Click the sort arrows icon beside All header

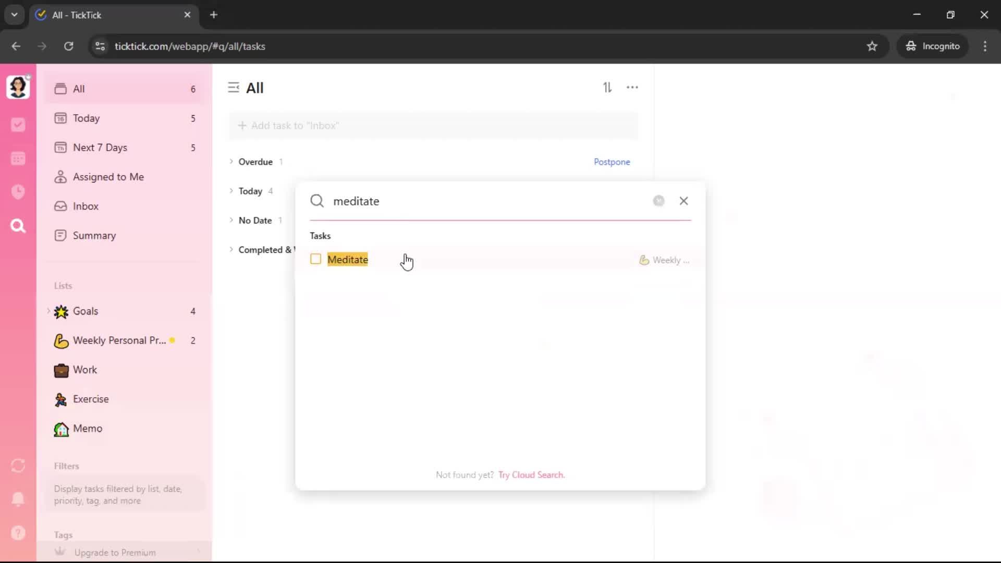click(607, 88)
